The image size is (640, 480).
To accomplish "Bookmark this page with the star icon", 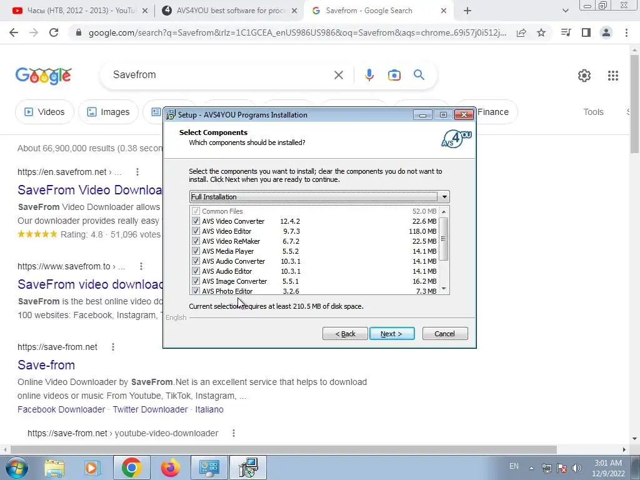I will [541, 32].
